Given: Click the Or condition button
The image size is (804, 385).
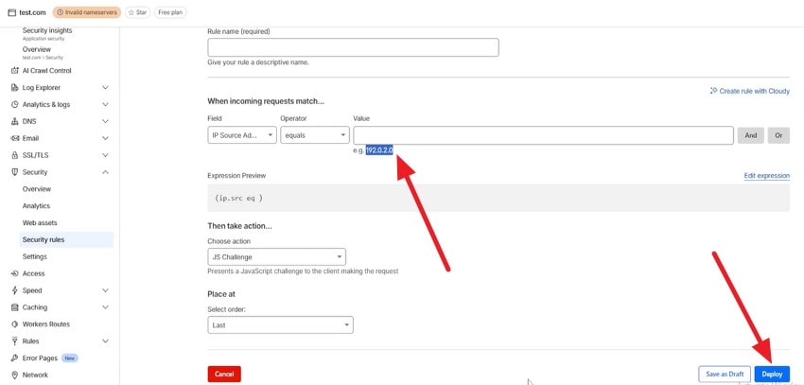Looking at the screenshot, I should tap(778, 135).
